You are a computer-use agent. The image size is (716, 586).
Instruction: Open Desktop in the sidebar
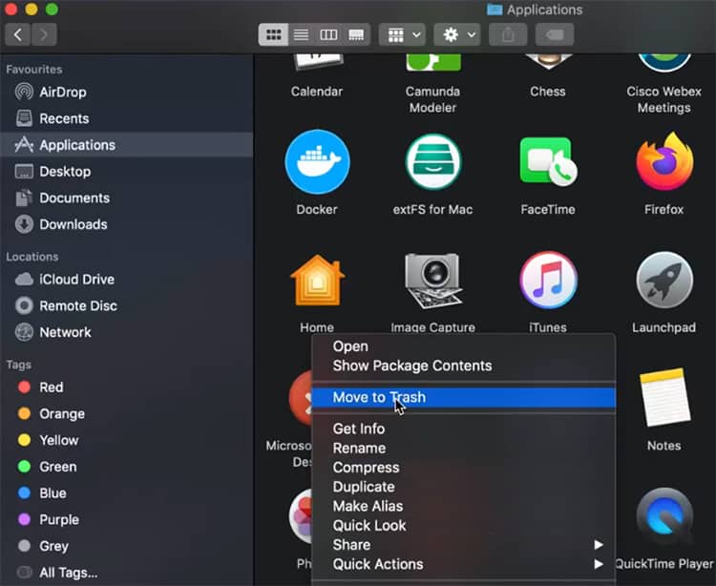tap(126, 172)
